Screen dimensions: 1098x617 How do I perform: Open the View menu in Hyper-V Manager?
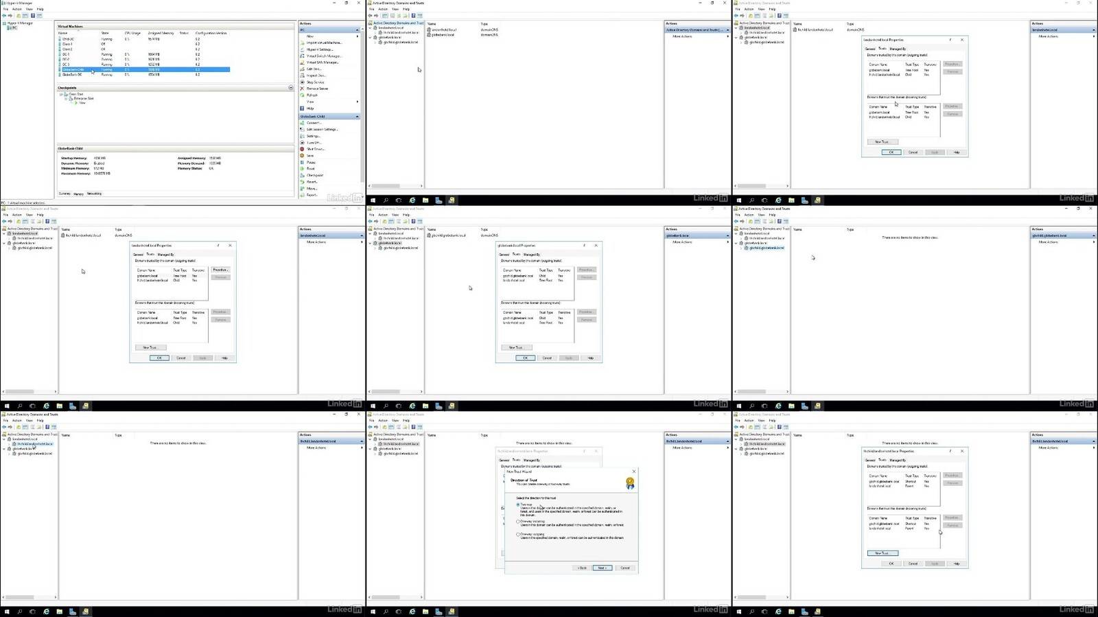point(29,9)
